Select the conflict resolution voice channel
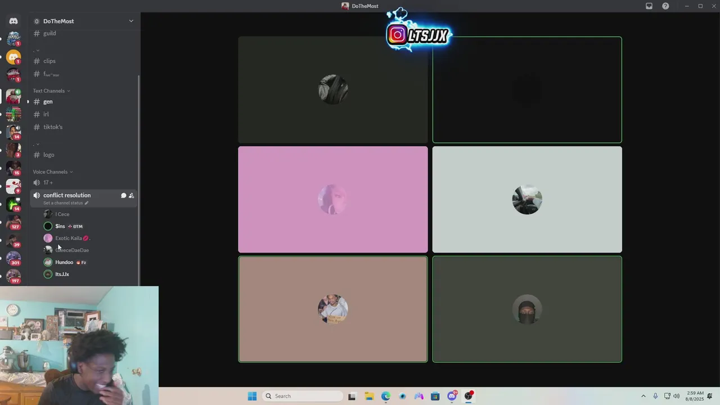 67,195
